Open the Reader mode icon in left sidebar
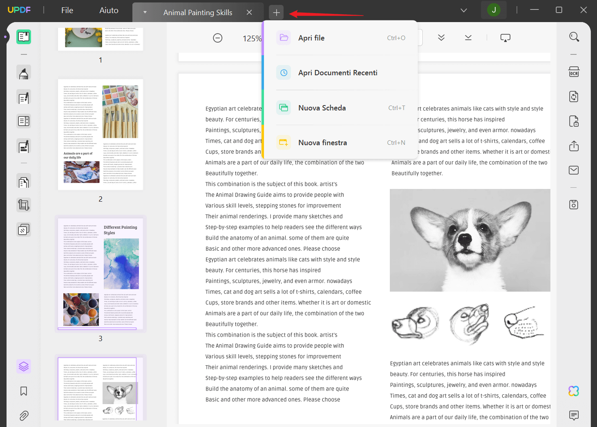The height and width of the screenshot is (427, 597). [24, 37]
